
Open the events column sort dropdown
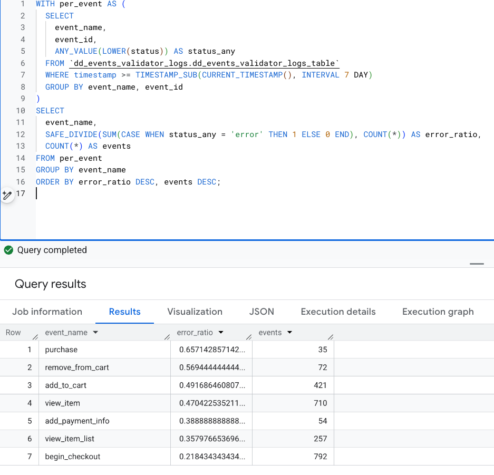coord(289,332)
